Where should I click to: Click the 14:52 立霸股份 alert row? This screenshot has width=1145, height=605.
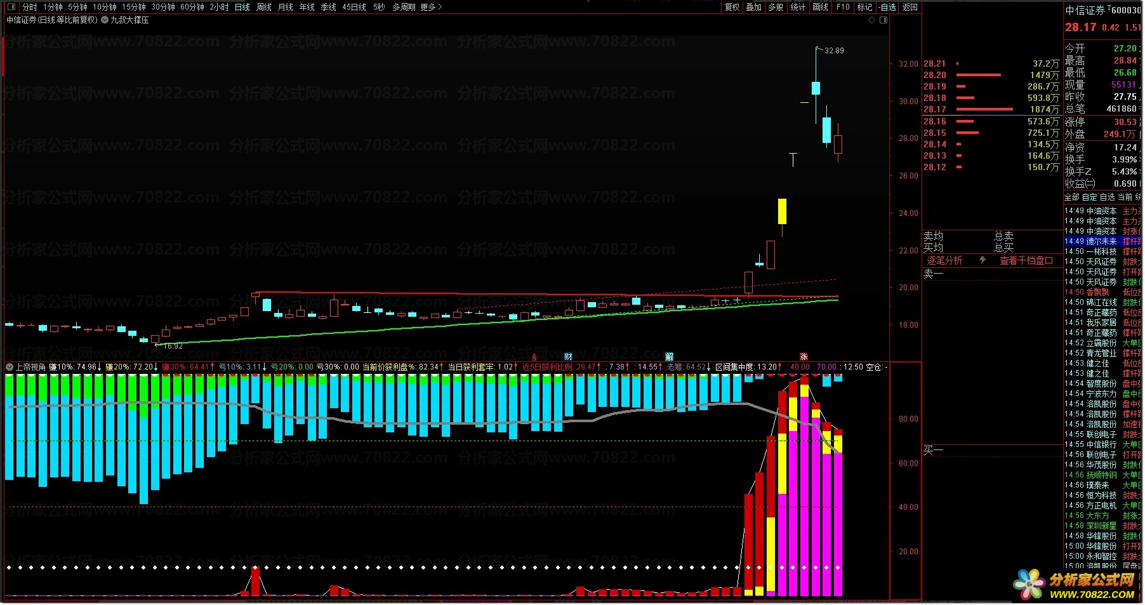(1102, 343)
